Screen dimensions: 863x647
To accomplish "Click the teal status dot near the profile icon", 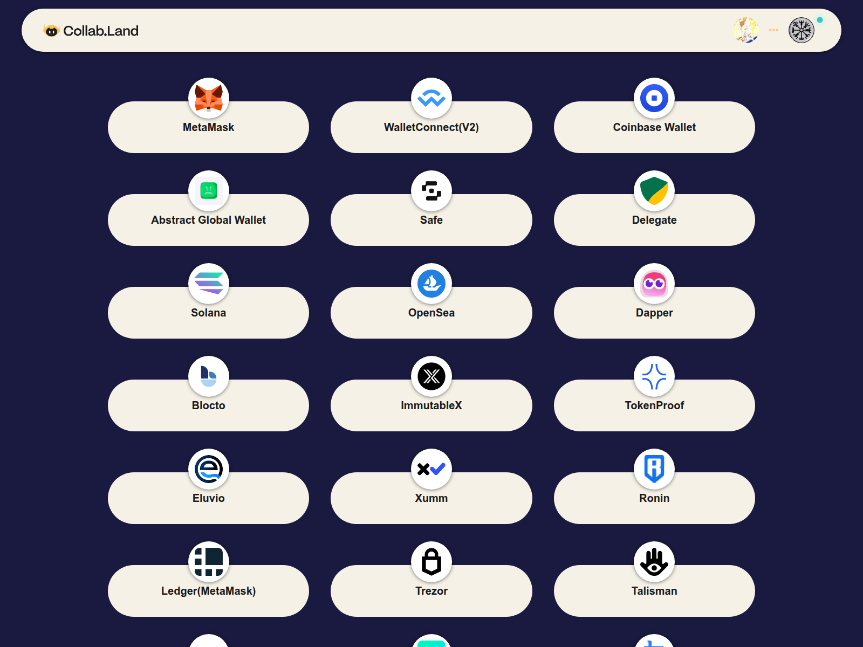I will point(820,19).
